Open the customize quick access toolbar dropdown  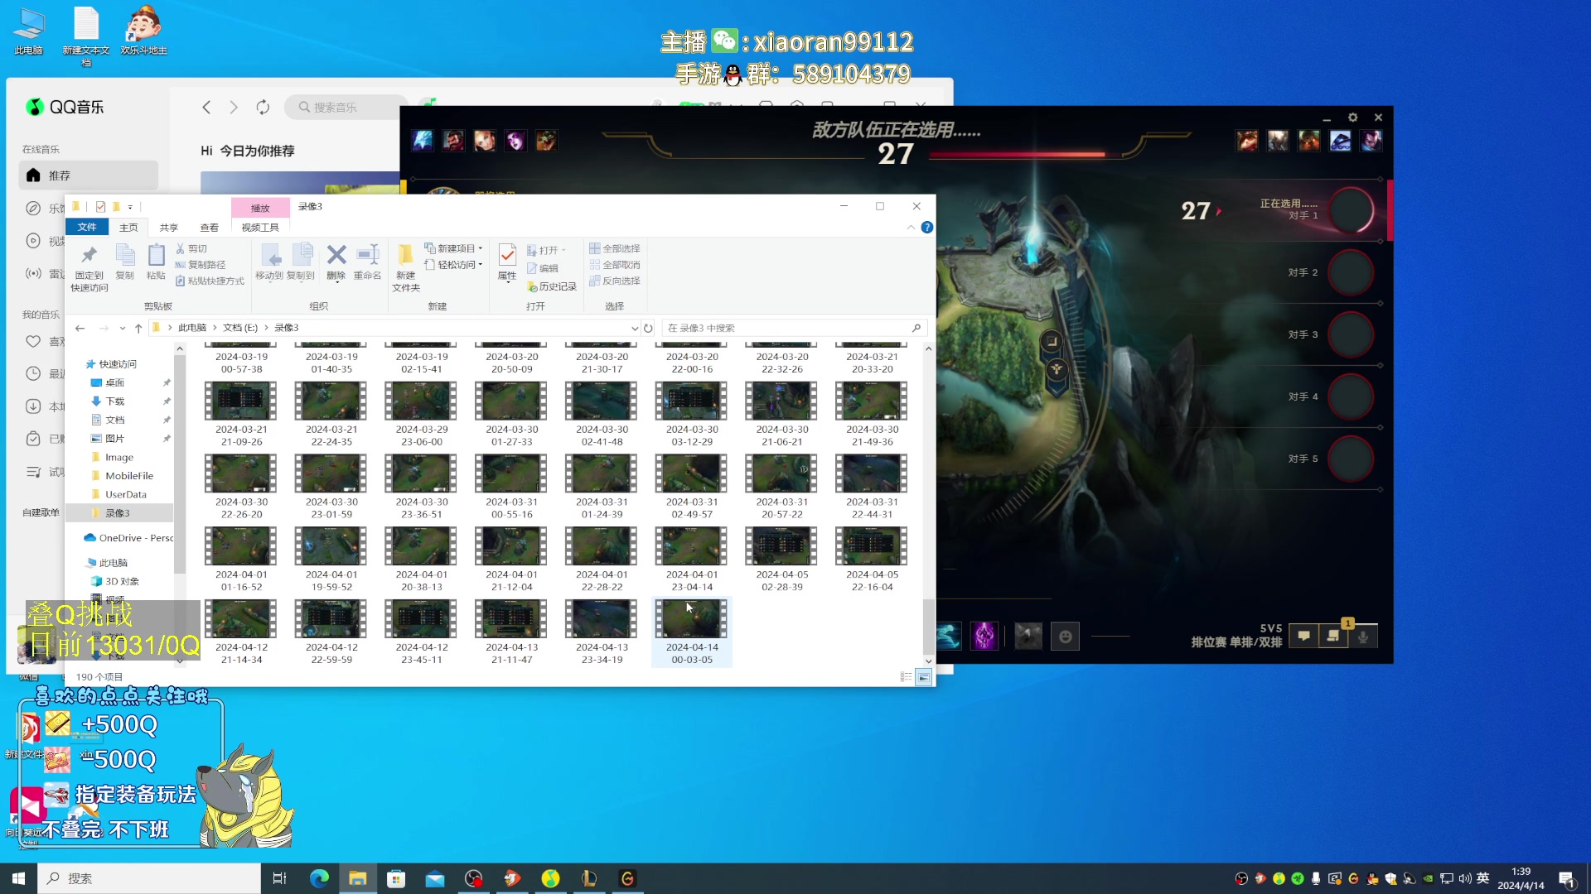130,207
